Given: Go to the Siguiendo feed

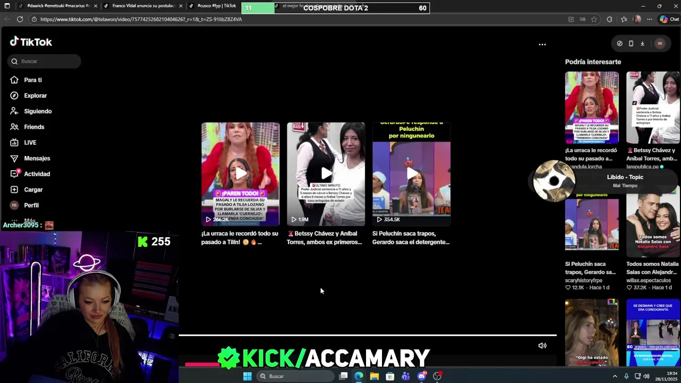Looking at the screenshot, I should (37, 111).
